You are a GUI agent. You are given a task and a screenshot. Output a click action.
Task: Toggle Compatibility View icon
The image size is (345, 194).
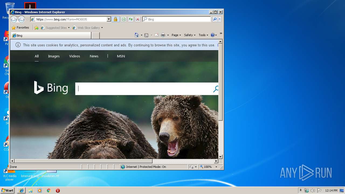click(x=123, y=19)
